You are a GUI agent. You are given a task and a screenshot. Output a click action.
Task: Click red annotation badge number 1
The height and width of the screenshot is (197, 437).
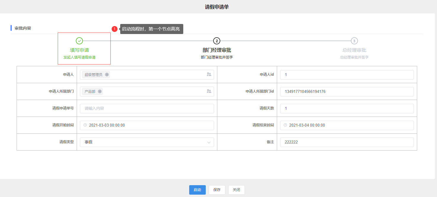click(115, 29)
